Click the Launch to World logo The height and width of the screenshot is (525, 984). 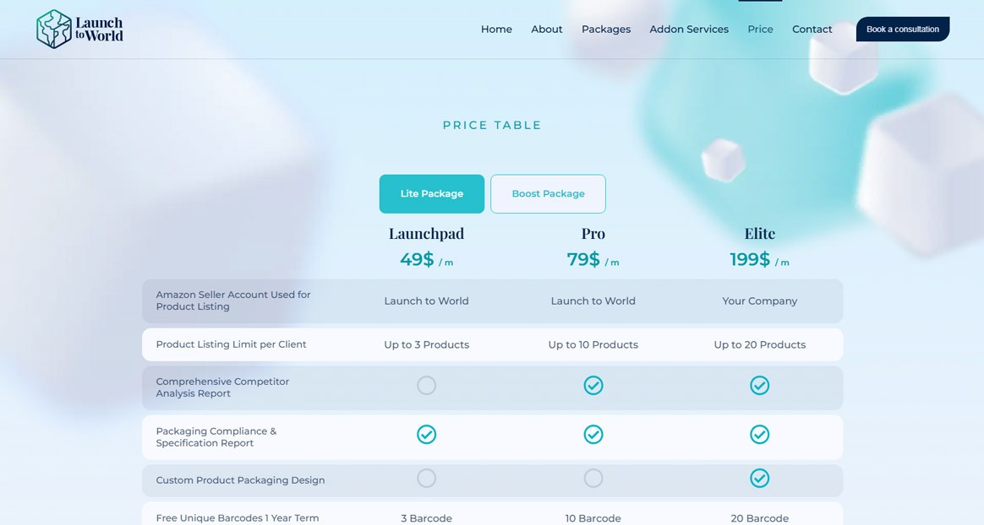[79, 29]
